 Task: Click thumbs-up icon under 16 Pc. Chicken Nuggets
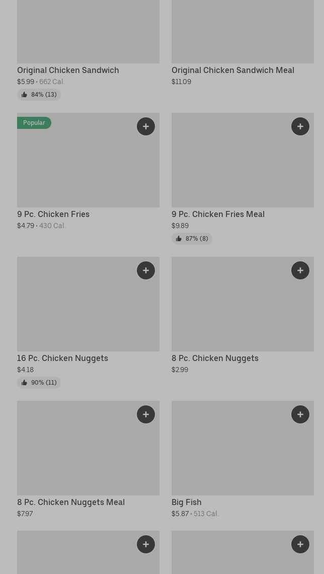pos(24,383)
